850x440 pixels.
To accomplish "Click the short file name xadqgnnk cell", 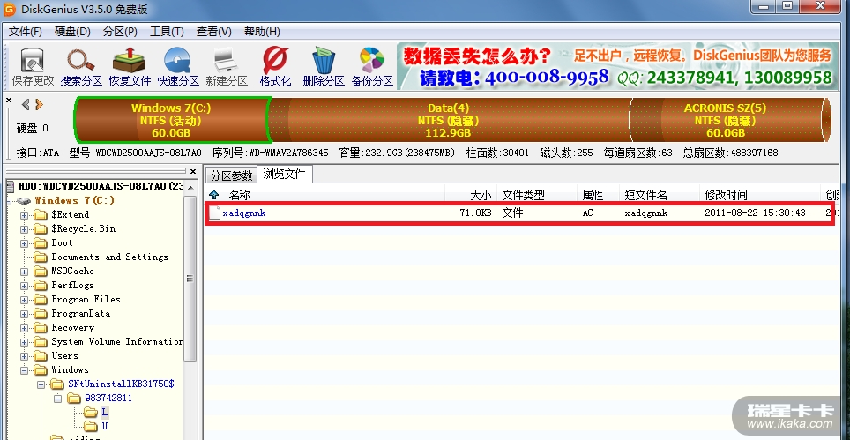I will (646, 213).
